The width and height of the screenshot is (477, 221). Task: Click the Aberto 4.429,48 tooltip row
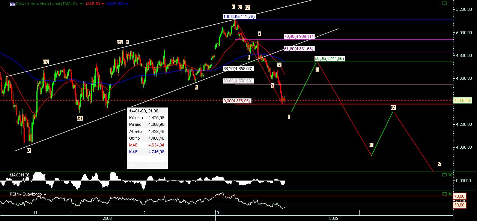(147, 131)
